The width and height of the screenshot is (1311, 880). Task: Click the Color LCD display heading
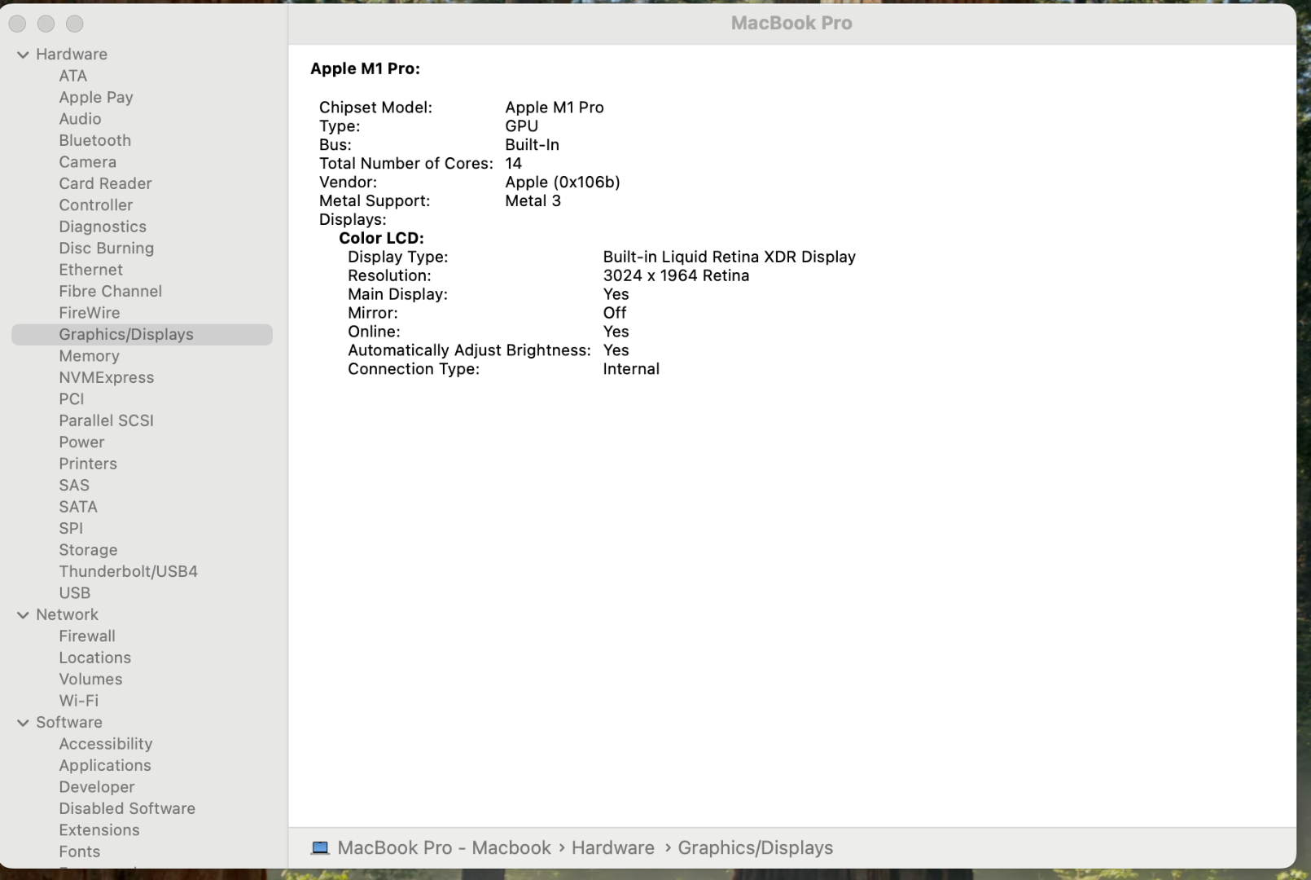(381, 239)
